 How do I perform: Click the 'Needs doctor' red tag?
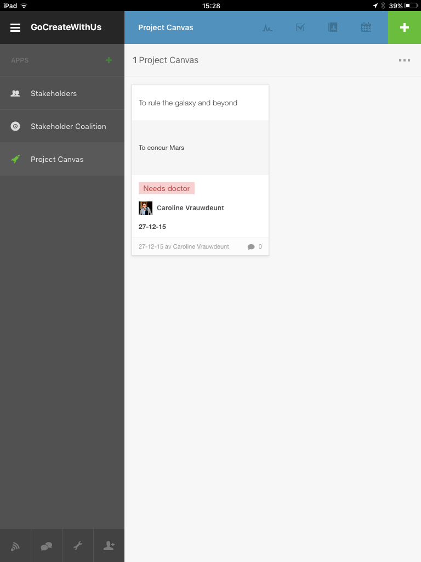(167, 188)
